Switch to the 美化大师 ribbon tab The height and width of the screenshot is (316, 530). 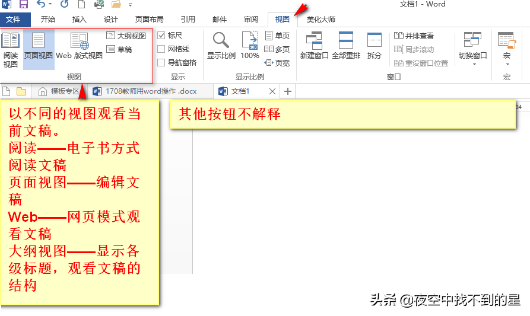[321, 20]
